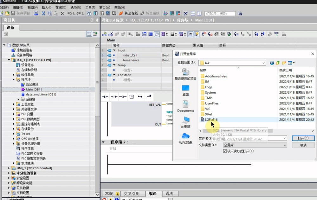The width and height of the screenshot is (317, 200).
Task: Open the 查找范围 LGF folder dropdown
Action: pyautogui.click(x=264, y=63)
